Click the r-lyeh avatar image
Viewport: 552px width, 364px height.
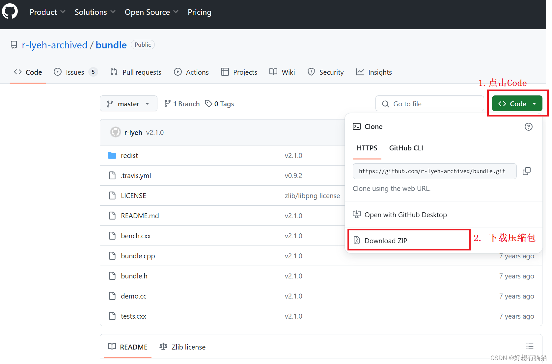point(115,132)
